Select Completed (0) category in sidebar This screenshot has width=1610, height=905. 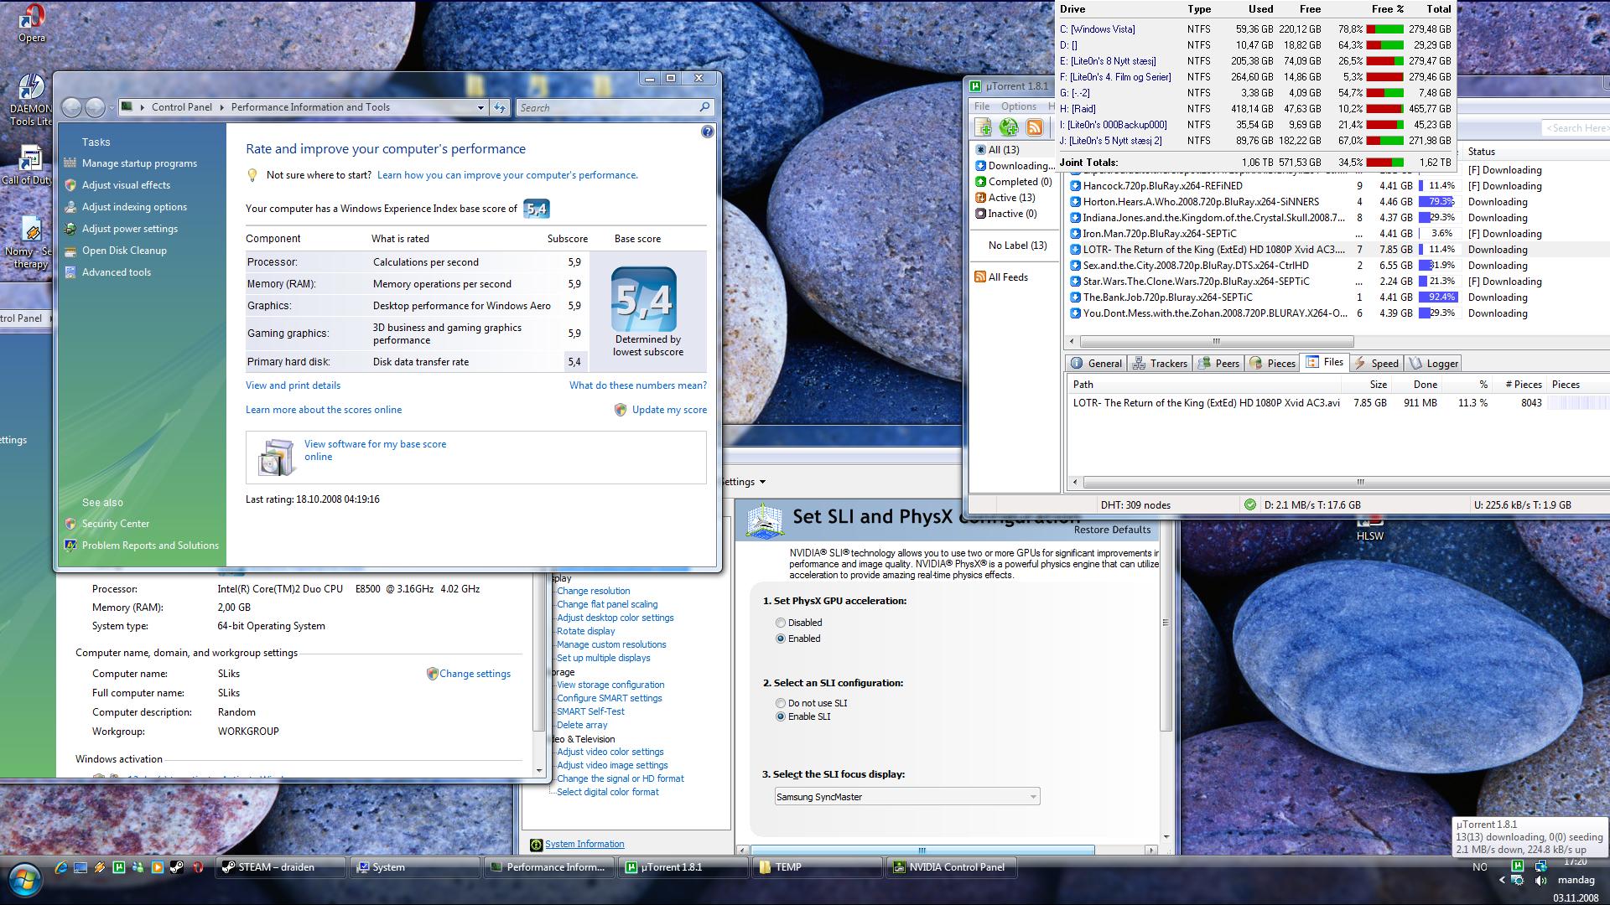[1013, 181]
